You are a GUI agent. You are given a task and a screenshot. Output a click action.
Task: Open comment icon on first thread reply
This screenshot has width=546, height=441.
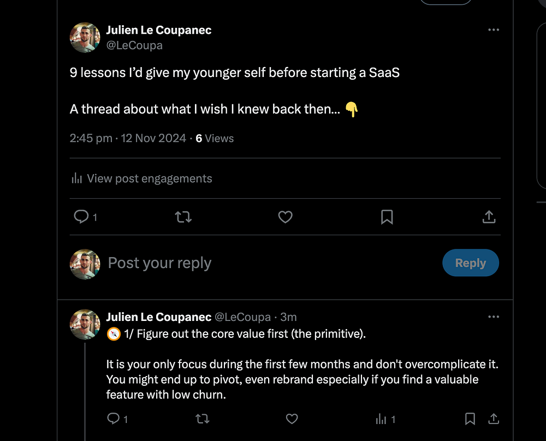pyautogui.click(x=114, y=419)
